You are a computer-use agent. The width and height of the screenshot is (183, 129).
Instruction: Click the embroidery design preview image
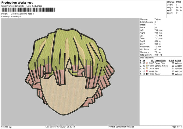click(70, 71)
